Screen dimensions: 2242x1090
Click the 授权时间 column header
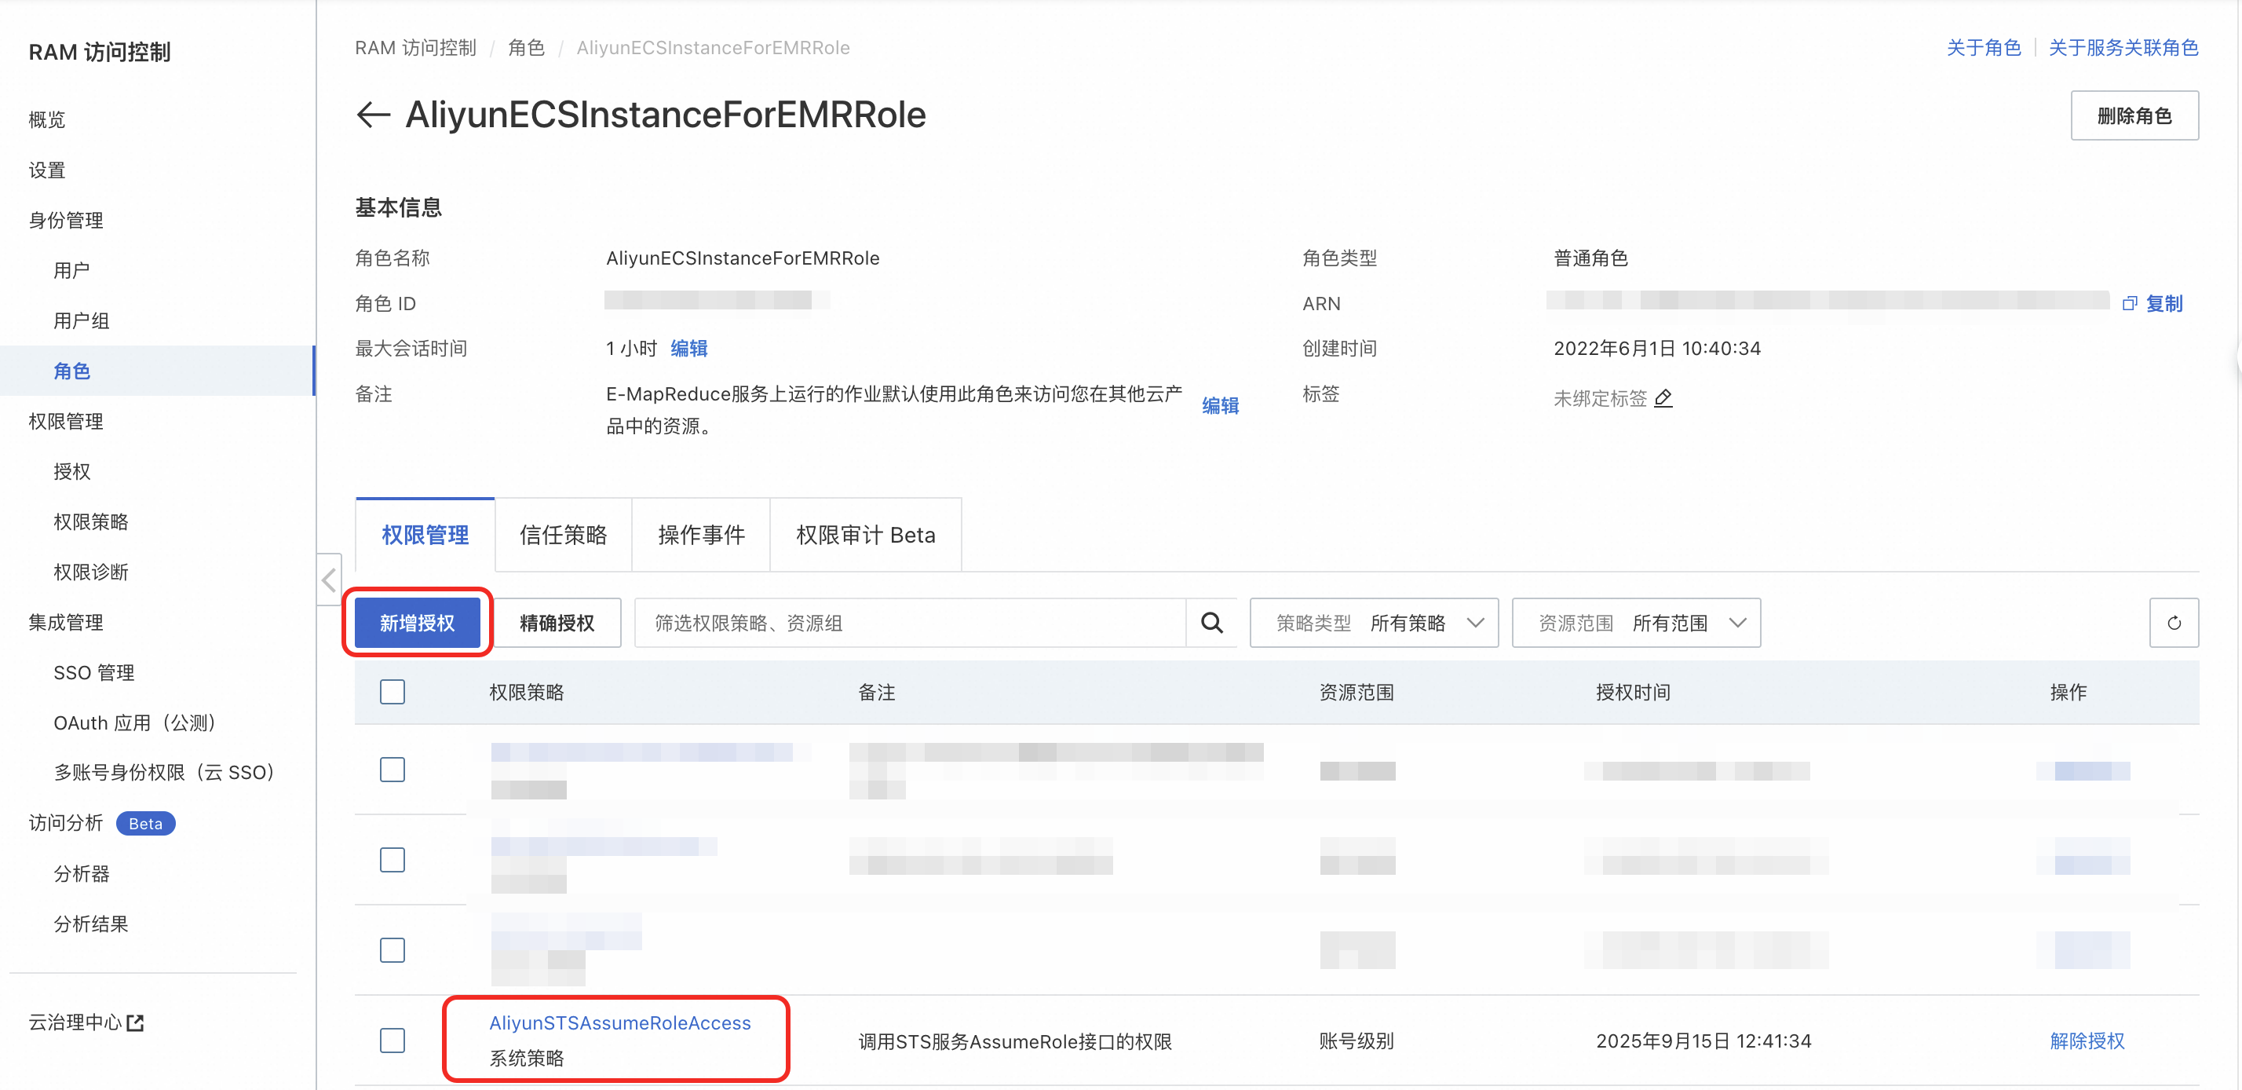[x=1633, y=692]
